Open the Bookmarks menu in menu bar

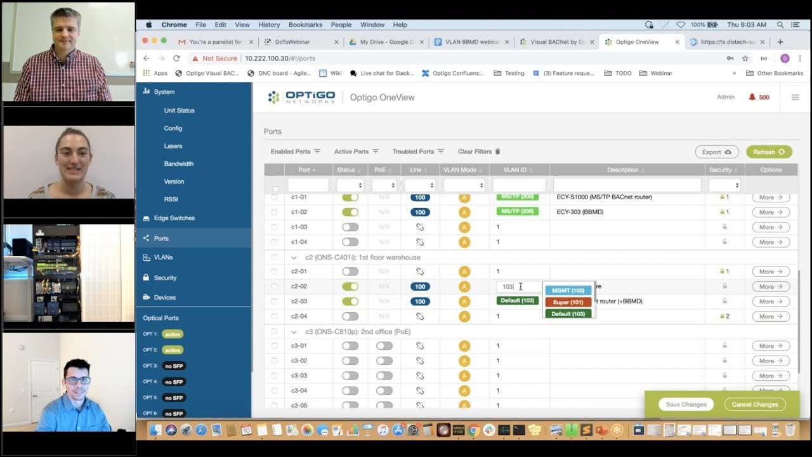click(305, 25)
